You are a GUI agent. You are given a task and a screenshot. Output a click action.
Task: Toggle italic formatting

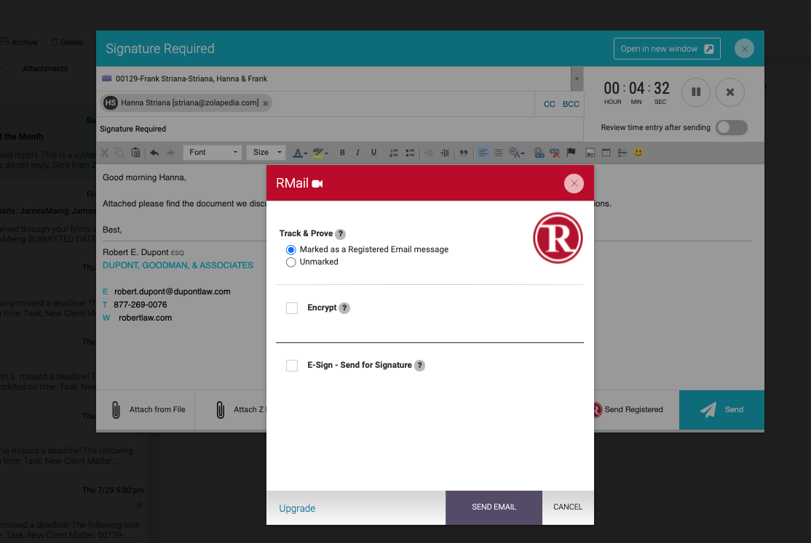tap(357, 153)
